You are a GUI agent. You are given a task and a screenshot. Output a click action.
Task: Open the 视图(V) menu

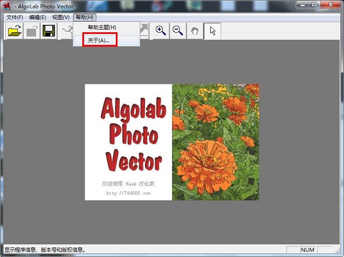tap(61, 17)
